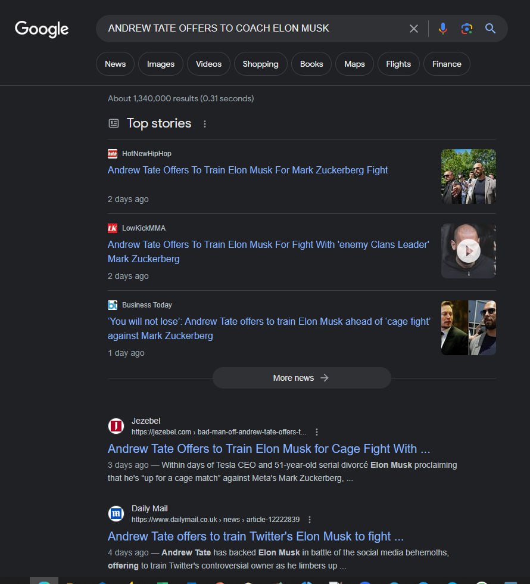
Task: Select the Flights filter tab
Action: 398,64
